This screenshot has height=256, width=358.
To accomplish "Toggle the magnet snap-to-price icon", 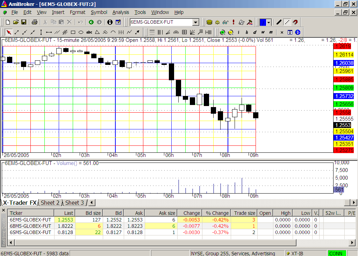I will pyautogui.click(x=295, y=22).
